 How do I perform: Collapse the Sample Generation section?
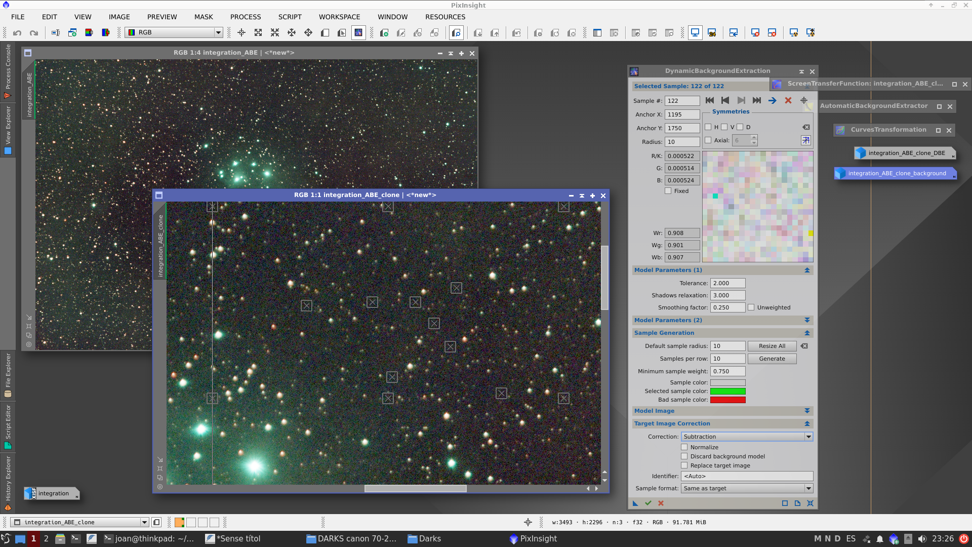(806, 333)
